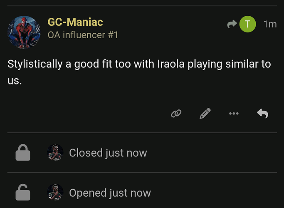Click the "Closed" status label
The height and width of the screenshot is (208, 284).
click(86, 153)
